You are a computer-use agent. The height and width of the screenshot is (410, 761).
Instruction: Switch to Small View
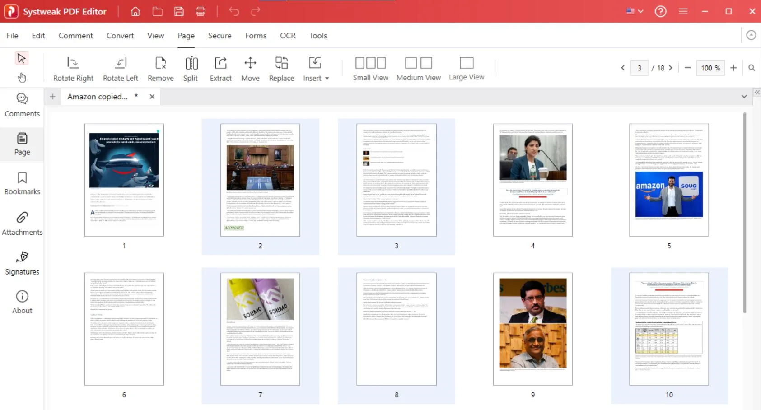click(x=370, y=68)
